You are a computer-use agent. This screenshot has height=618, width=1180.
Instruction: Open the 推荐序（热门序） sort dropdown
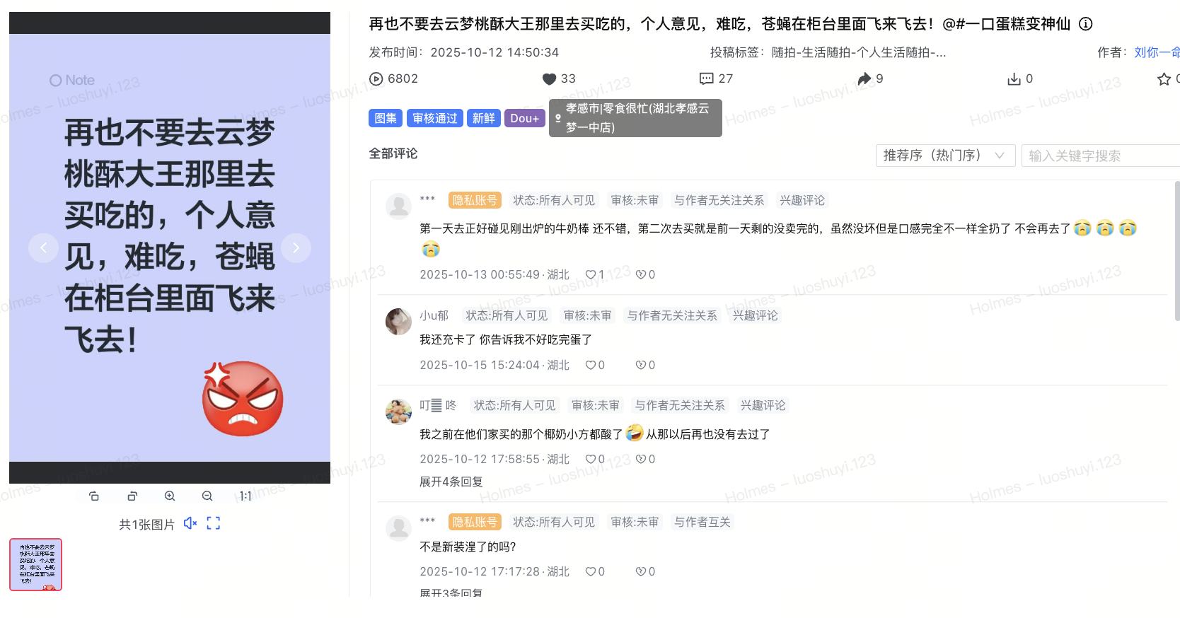[945, 156]
